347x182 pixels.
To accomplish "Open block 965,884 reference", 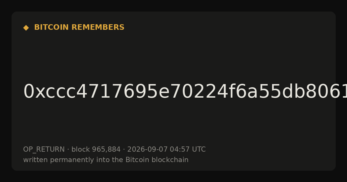I will coord(96,150).
